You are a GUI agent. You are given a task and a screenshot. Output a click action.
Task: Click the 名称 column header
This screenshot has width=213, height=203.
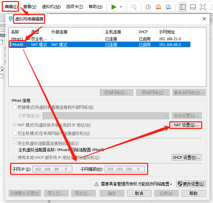[x=19, y=32]
